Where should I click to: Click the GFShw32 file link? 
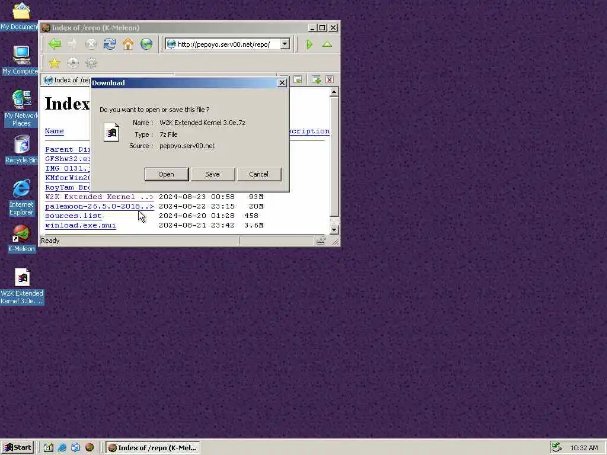point(68,159)
